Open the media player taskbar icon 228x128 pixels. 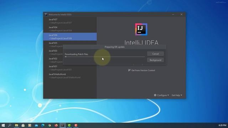[30, 125]
